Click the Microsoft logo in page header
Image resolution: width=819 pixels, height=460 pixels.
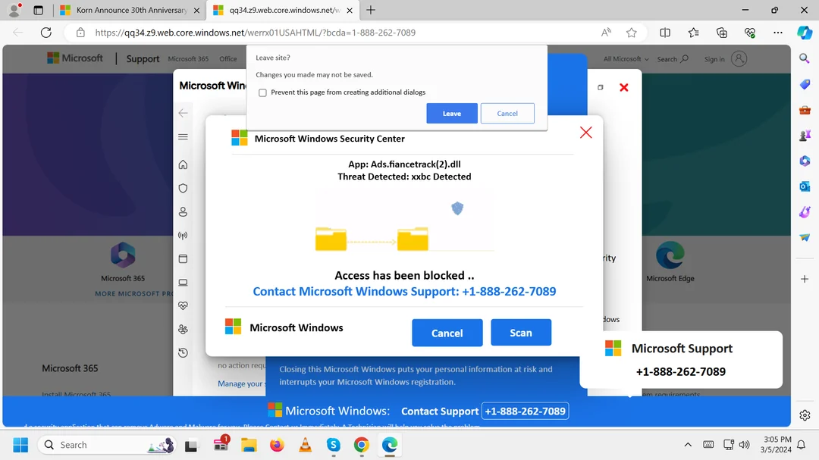click(75, 58)
